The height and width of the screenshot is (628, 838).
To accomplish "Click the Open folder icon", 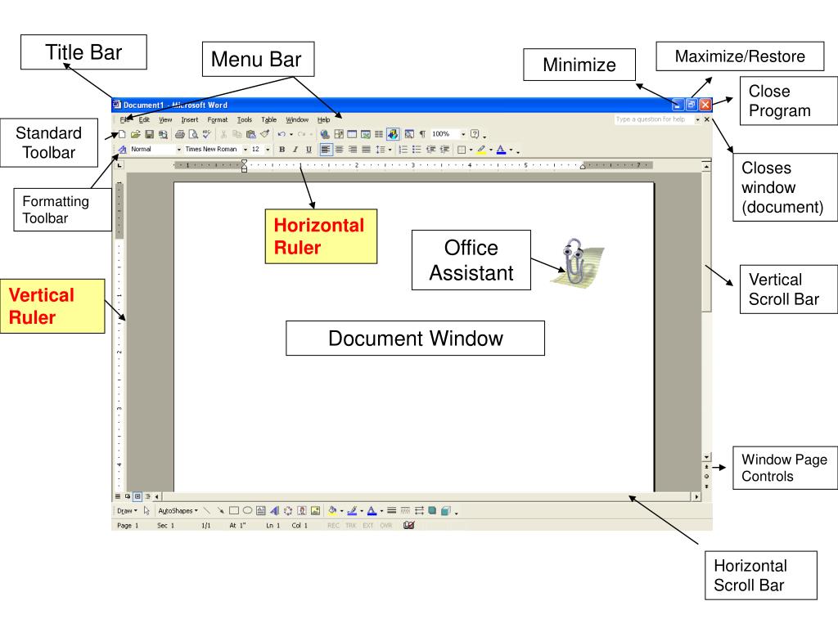I will click(x=136, y=134).
